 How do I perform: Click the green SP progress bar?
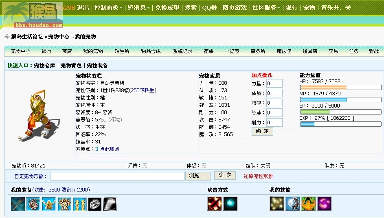tap(341, 112)
